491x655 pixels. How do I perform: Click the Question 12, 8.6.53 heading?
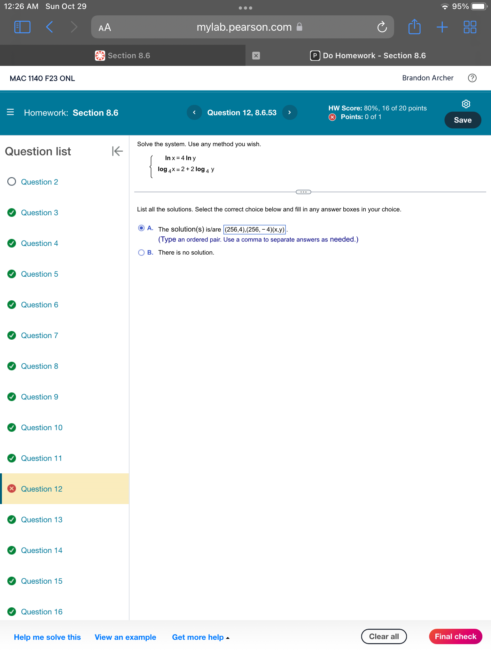point(242,113)
